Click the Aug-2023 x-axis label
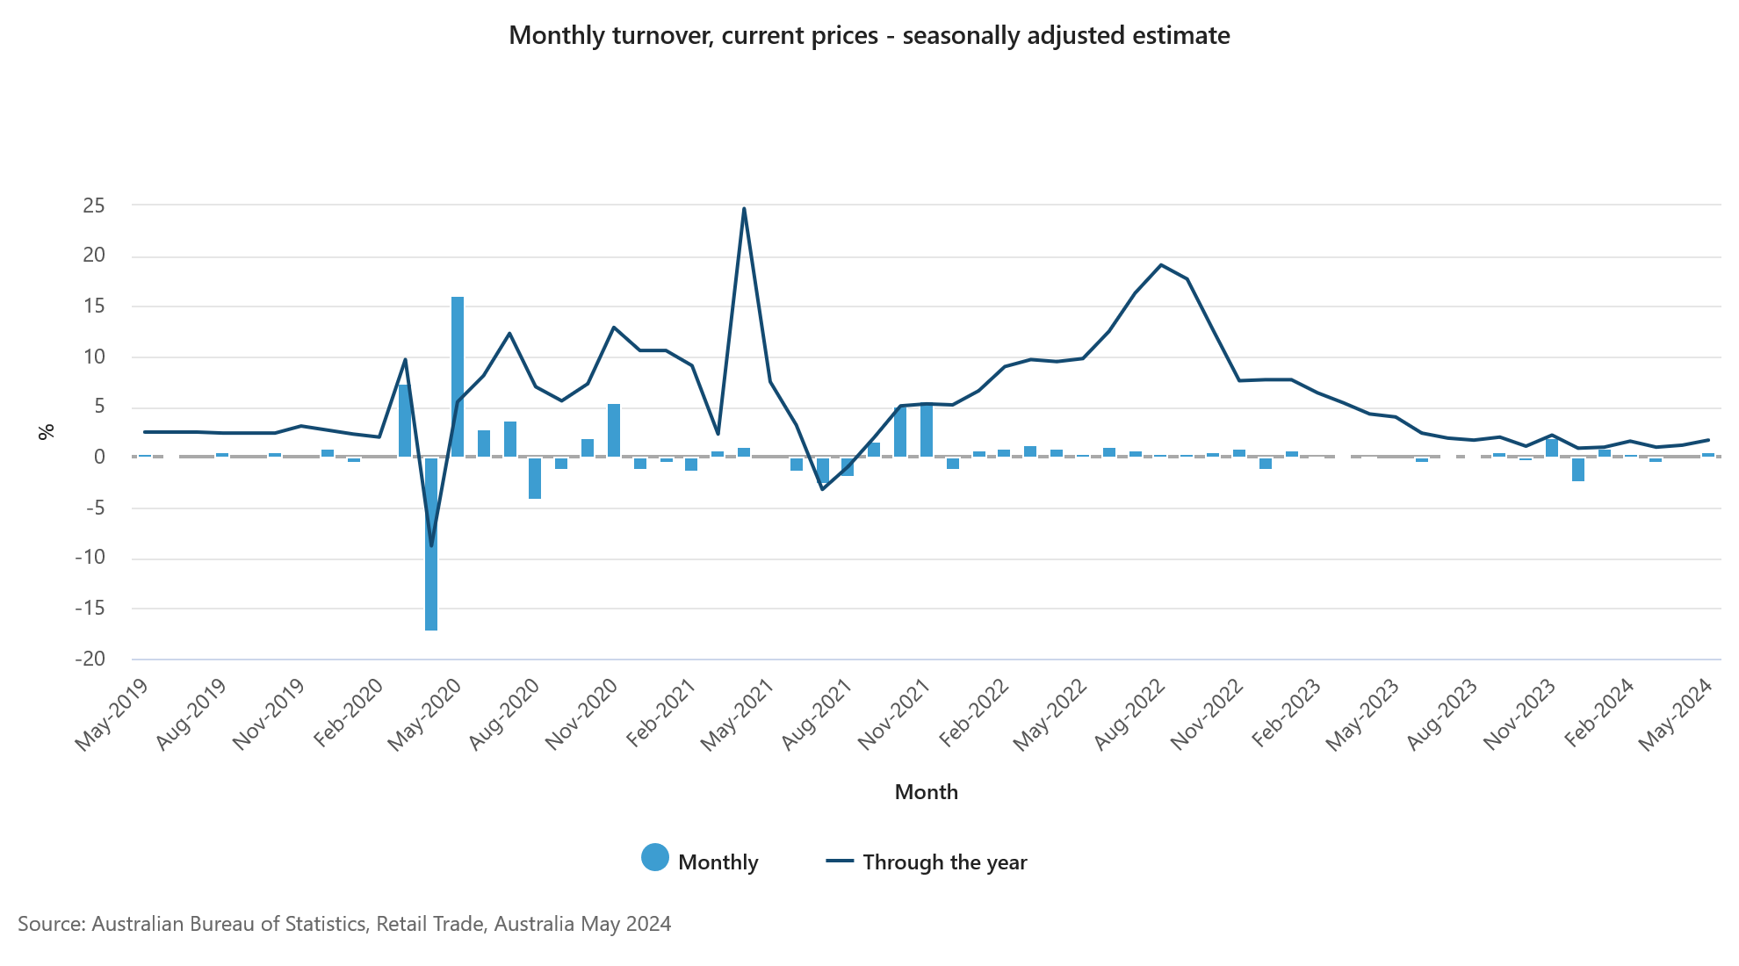Screen dimensions: 1739x966 [x=1441, y=714]
